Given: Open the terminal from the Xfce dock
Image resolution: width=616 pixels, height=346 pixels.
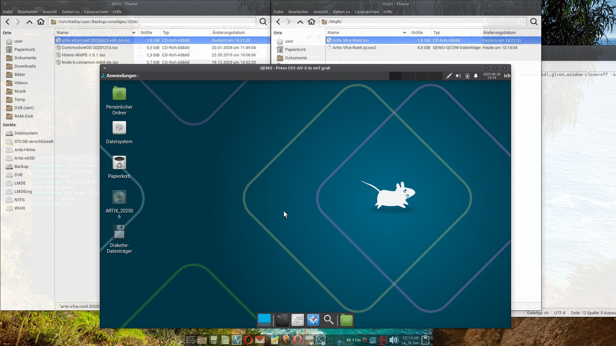Looking at the screenshot, I should [x=282, y=320].
